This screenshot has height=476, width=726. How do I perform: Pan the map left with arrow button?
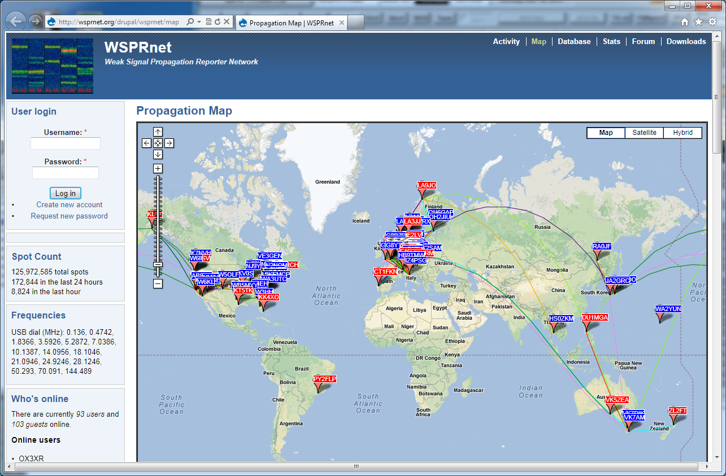click(146, 143)
